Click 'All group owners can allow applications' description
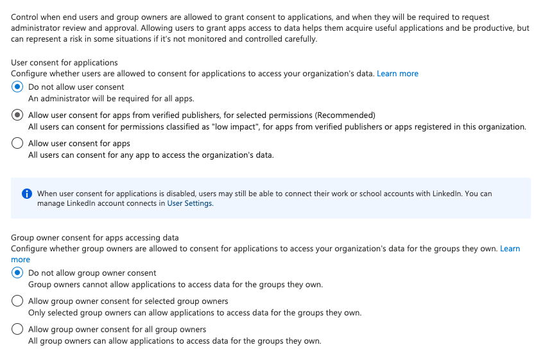The image size is (545, 361). pos(175,341)
